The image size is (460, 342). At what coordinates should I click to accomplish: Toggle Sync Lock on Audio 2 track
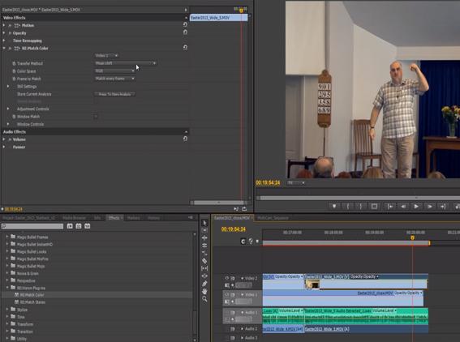click(233, 329)
